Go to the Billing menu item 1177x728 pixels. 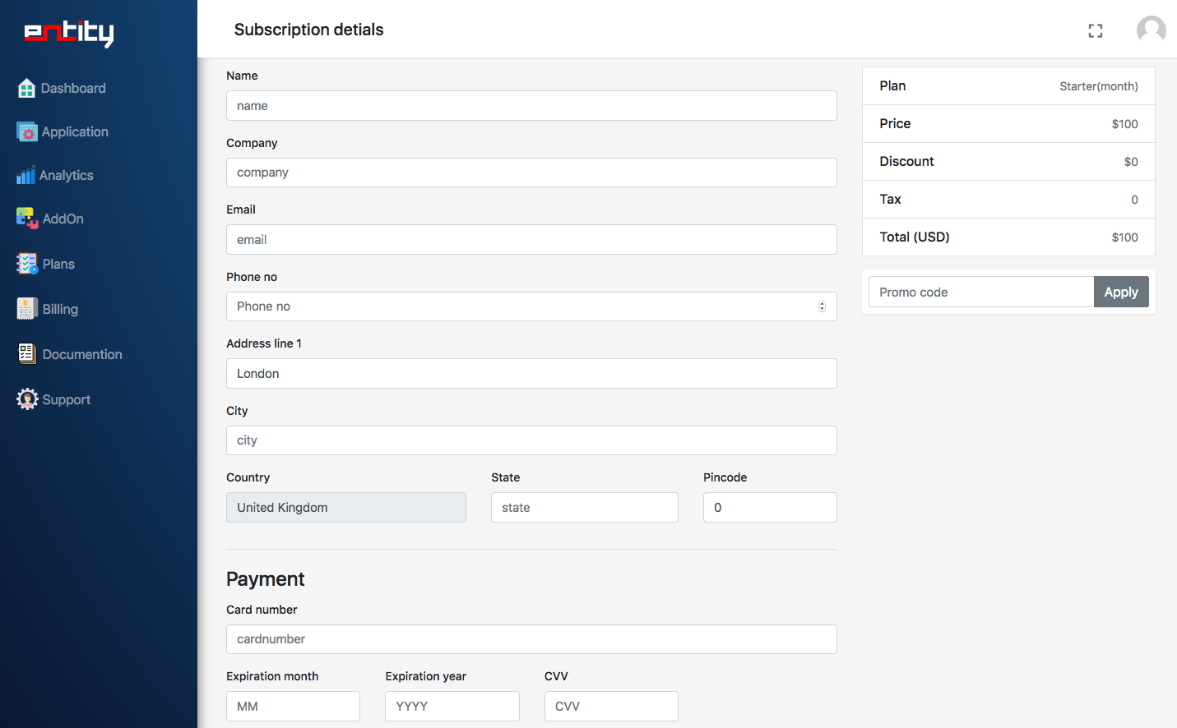pos(60,309)
